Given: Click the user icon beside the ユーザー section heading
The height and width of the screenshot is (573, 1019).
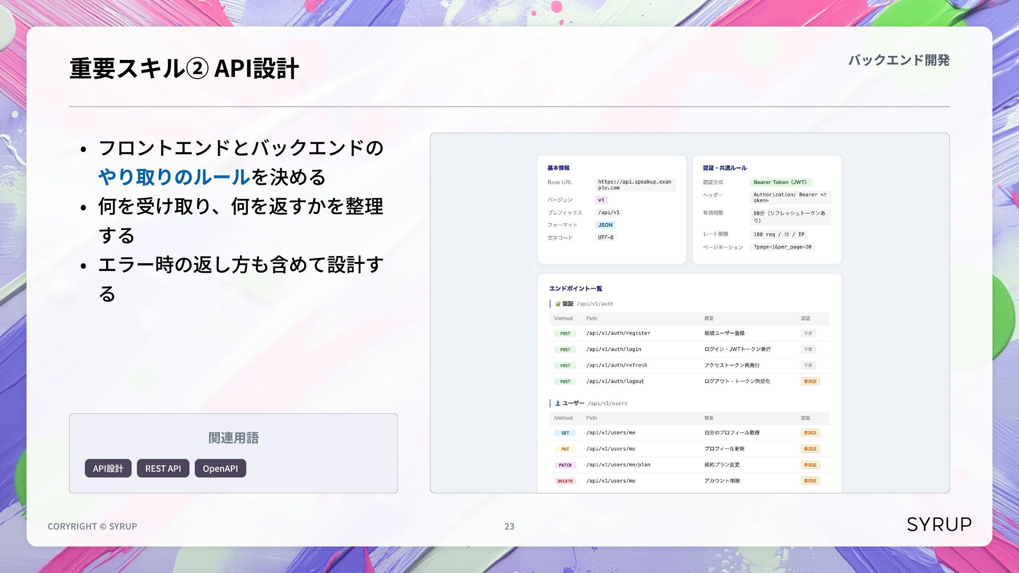Looking at the screenshot, I should pyautogui.click(x=558, y=403).
